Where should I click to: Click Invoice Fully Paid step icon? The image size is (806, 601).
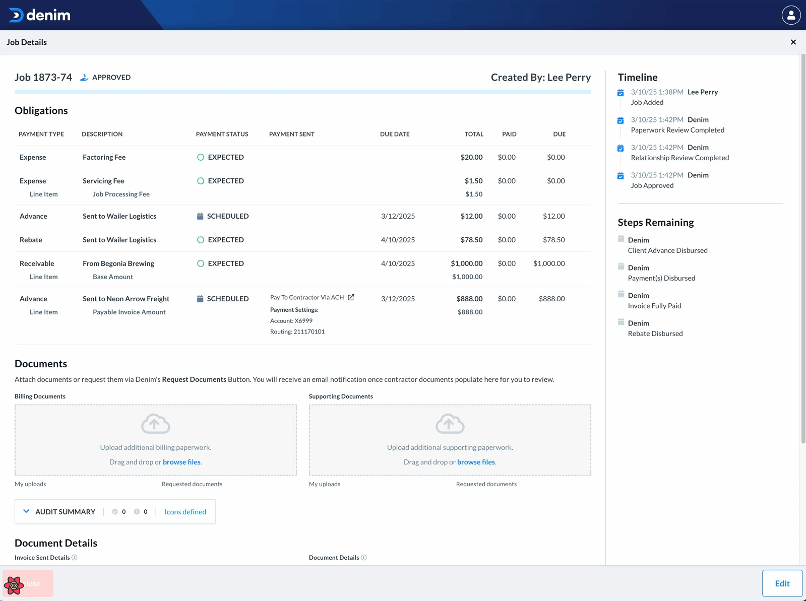click(x=621, y=294)
